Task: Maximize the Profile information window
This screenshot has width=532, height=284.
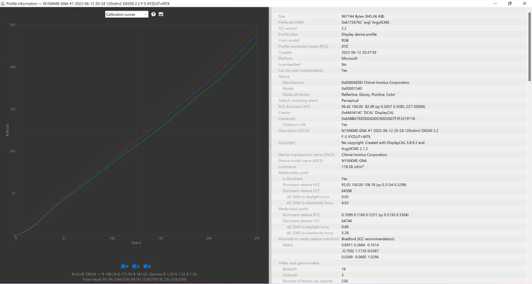Action: pos(509,3)
